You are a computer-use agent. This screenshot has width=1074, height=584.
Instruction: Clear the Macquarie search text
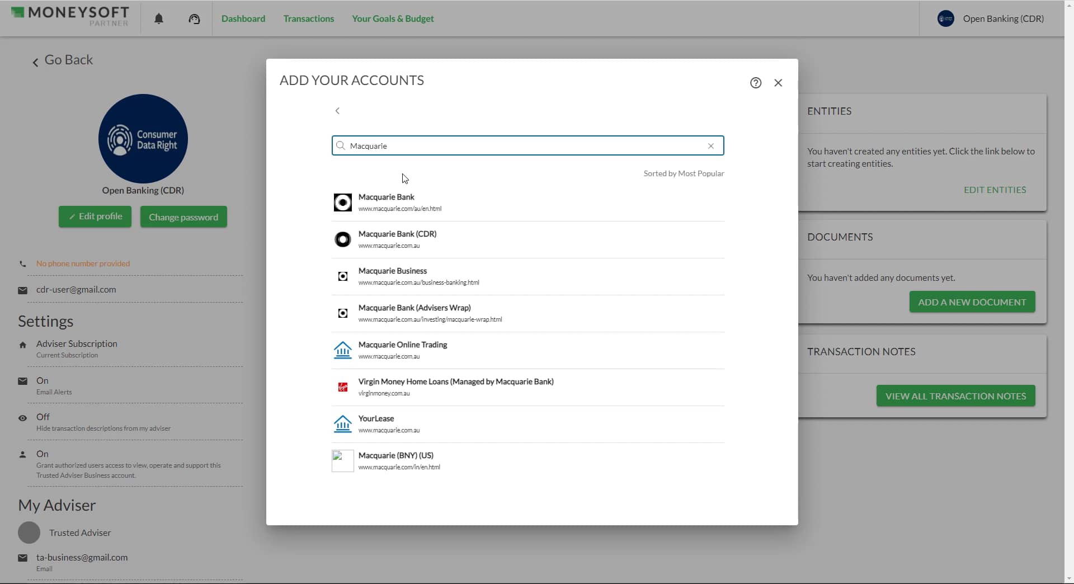click(x=711, y=146)
